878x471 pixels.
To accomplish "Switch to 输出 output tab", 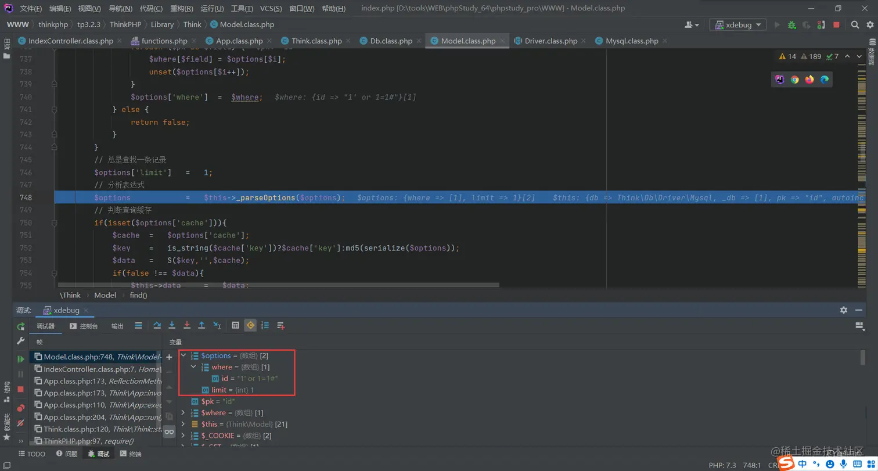I will 117,326.
